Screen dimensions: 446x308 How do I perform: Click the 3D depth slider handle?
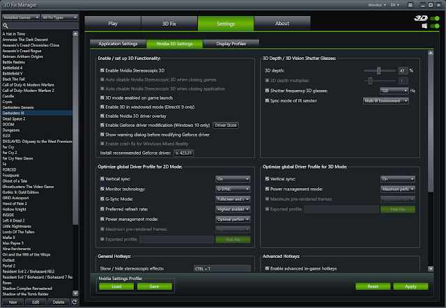point(378,70)
